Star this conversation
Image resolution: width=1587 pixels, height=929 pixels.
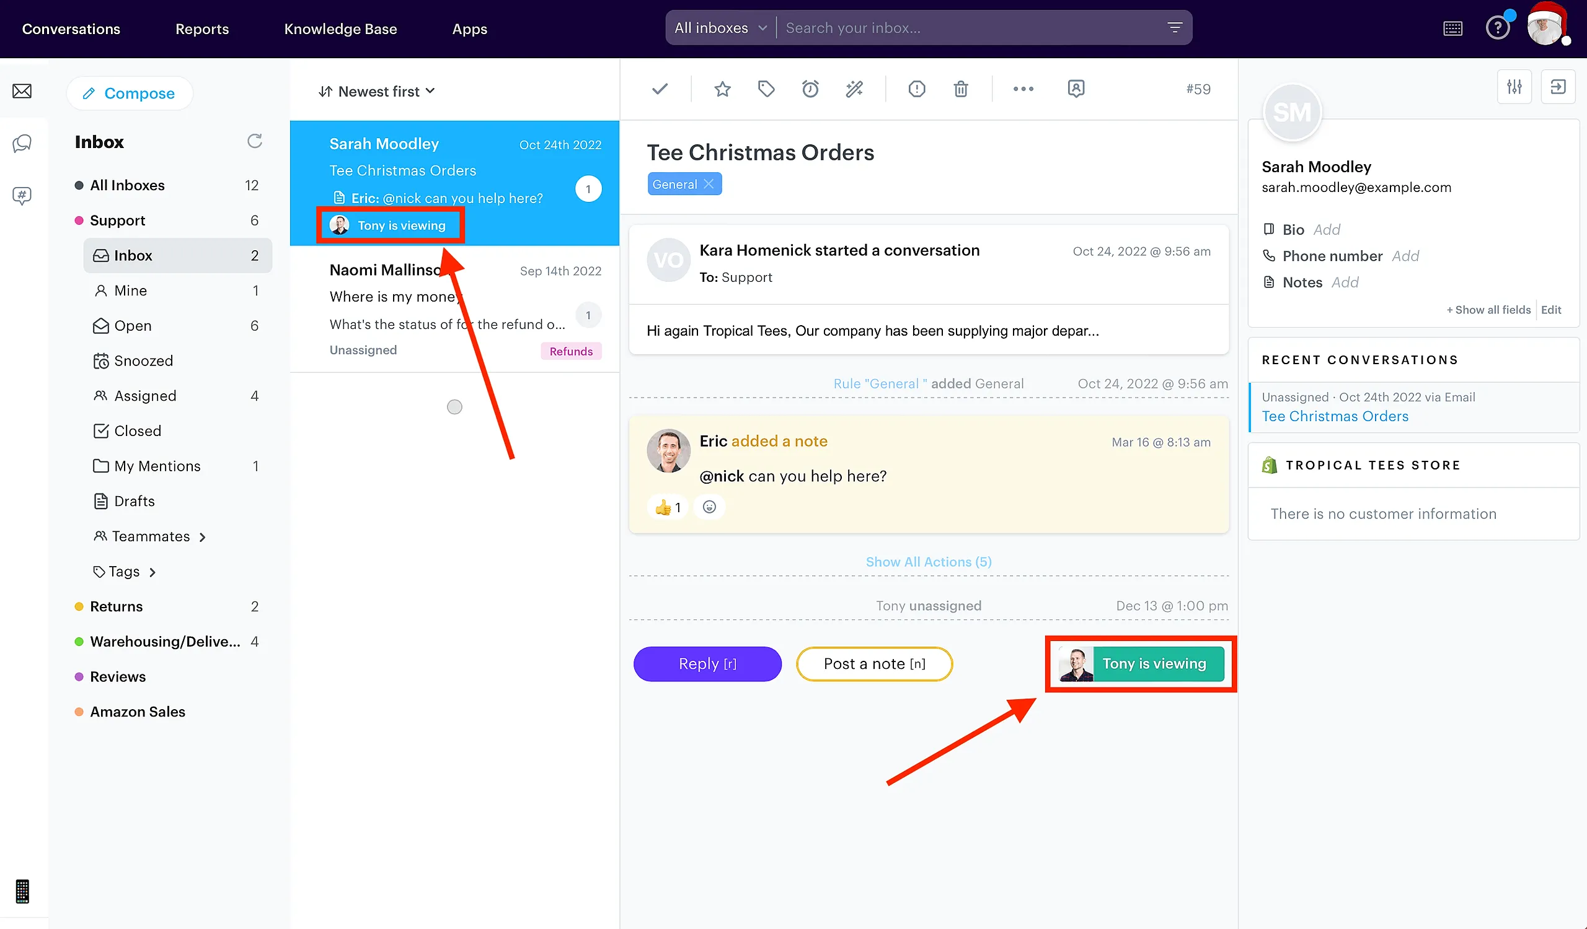coord(722,89)
